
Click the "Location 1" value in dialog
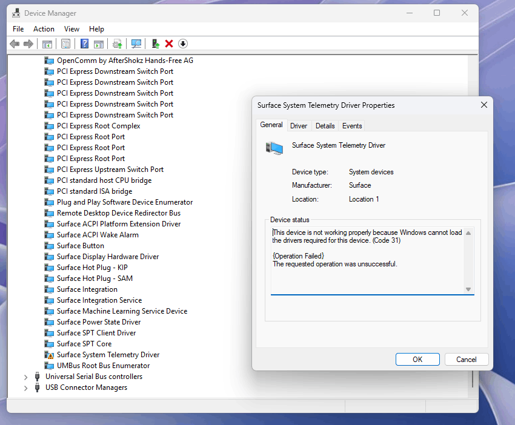tap(364, 199)
